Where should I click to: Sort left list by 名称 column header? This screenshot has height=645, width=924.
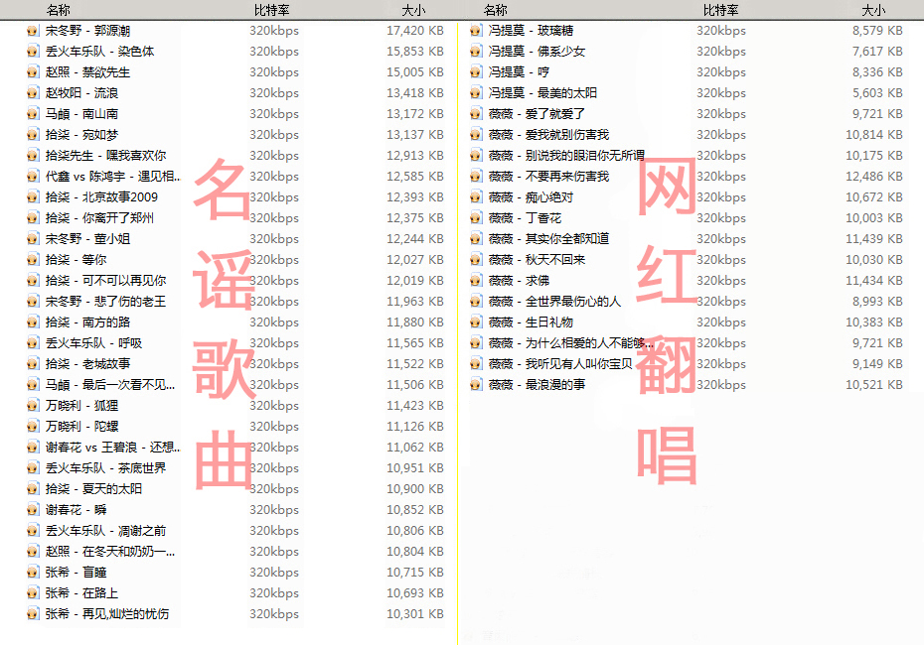tap(59, 10)
